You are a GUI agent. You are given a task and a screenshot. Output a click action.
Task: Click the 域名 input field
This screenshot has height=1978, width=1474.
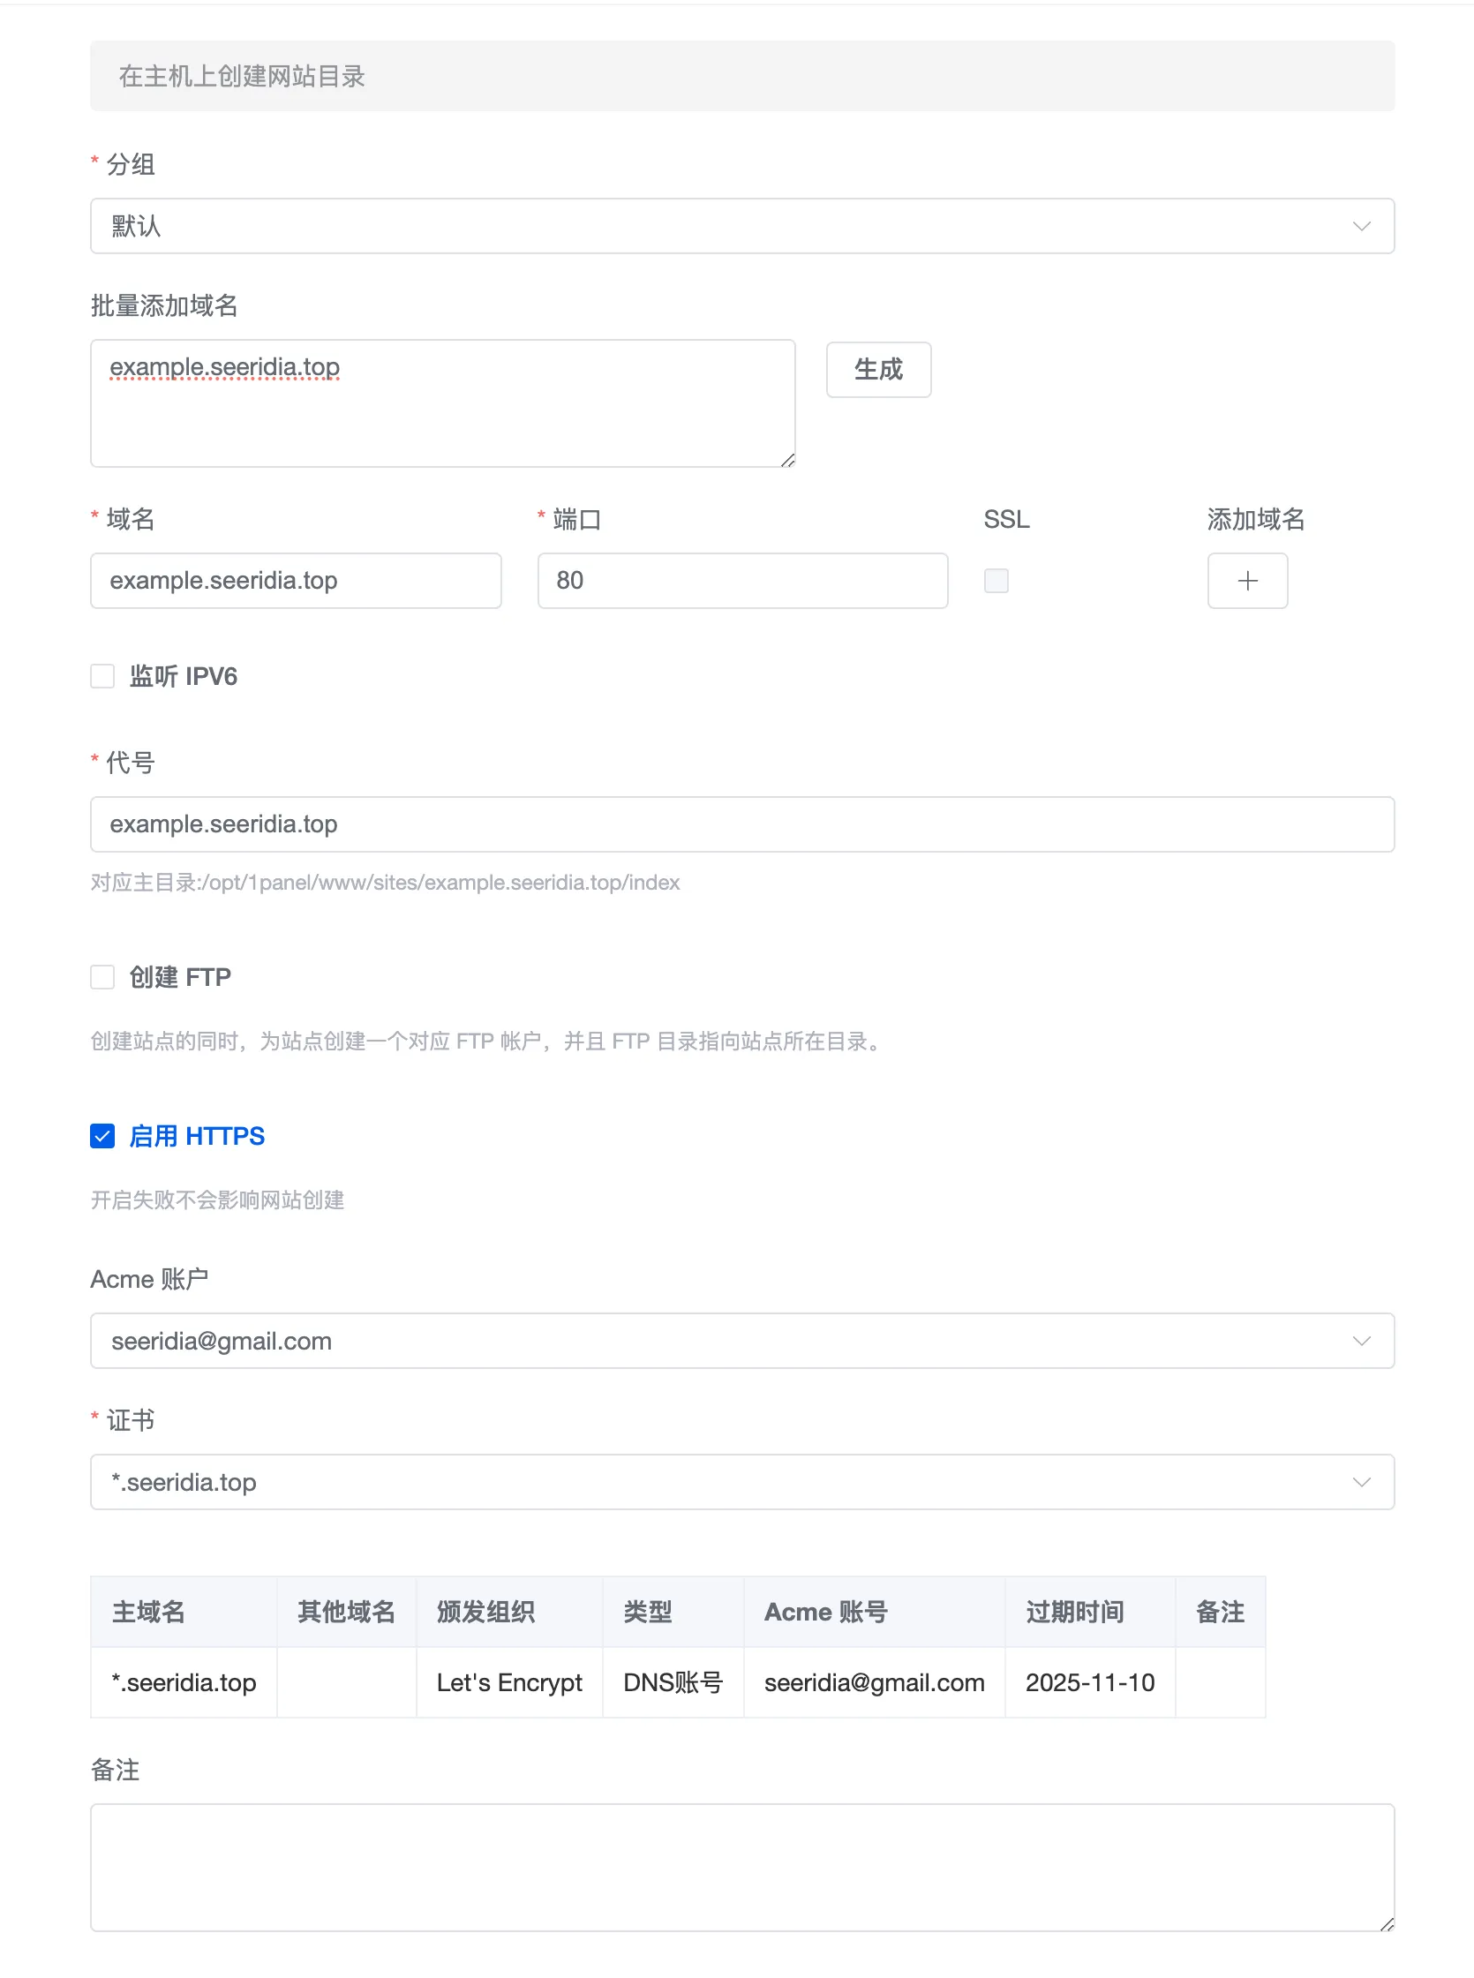(296, 581)
